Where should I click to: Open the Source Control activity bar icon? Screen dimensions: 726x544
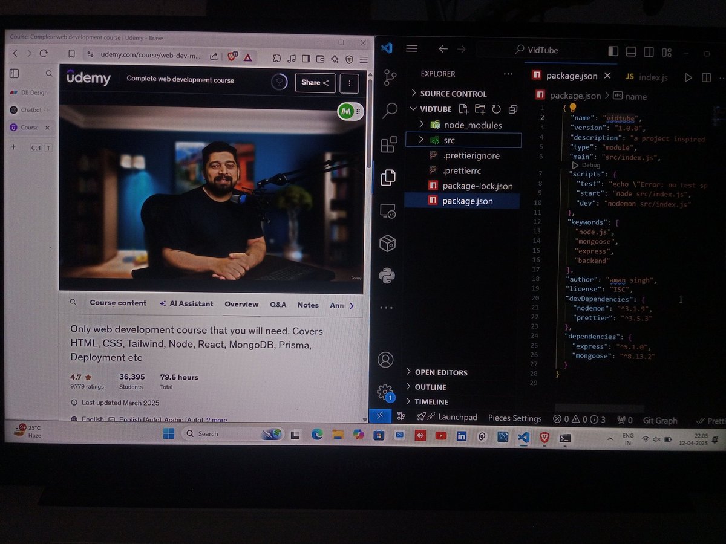(x=390, y=77)
